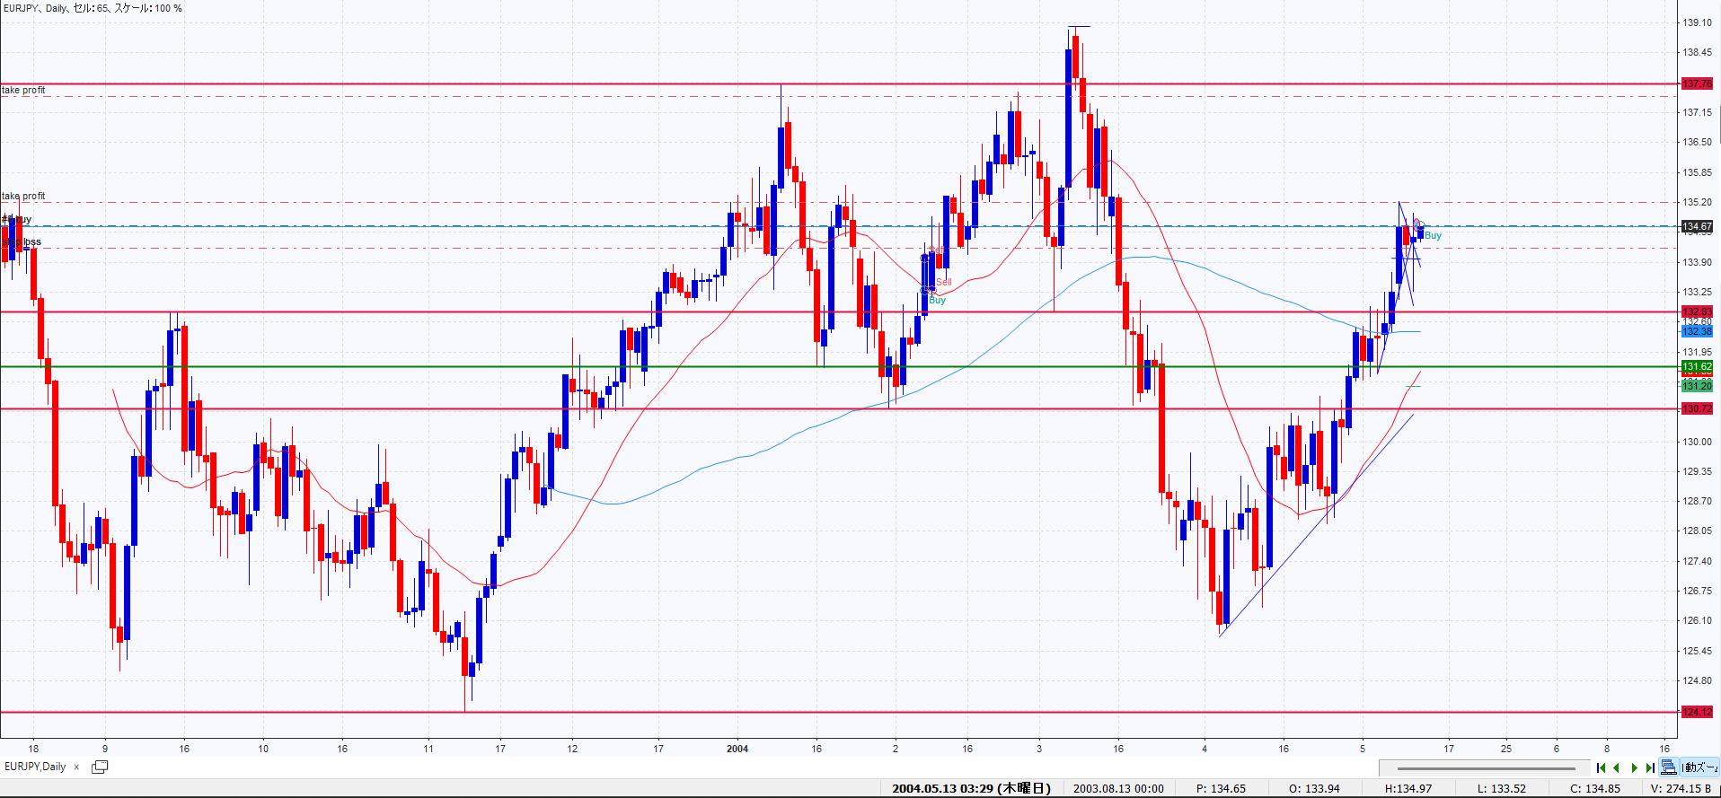This screenshot has width=1721, height=798.
Task: Step one bar forward with green right arrow
Action: 1634,767
